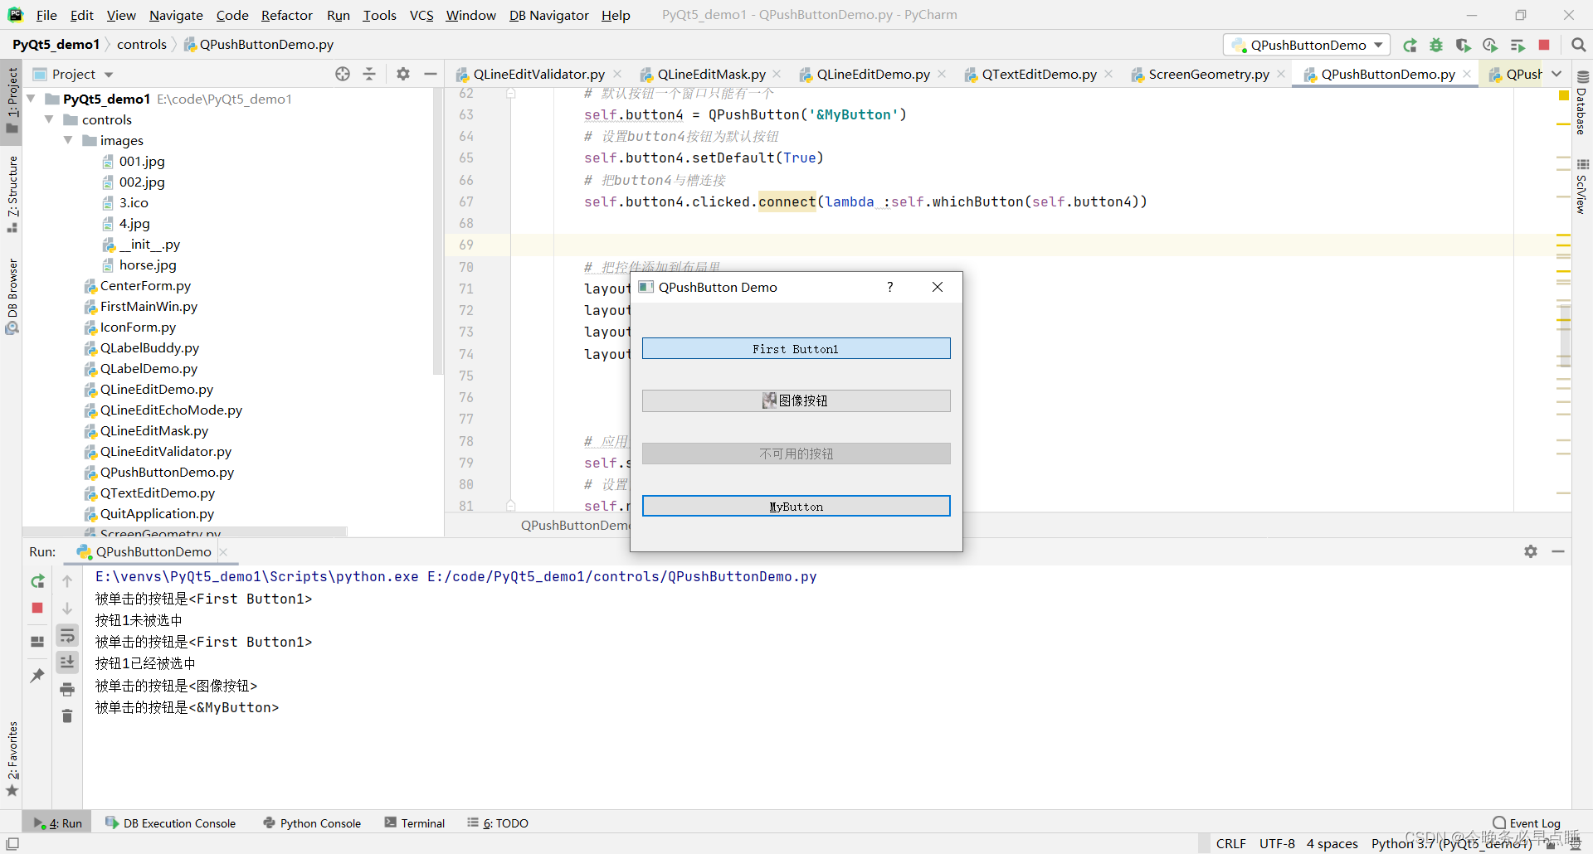Open the DB Navigator menu
Screen dimensions: 1593x854
[548, 15]
